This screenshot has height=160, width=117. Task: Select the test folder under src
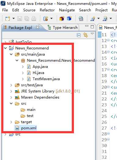pyautogui.click(x=30, y=116)
